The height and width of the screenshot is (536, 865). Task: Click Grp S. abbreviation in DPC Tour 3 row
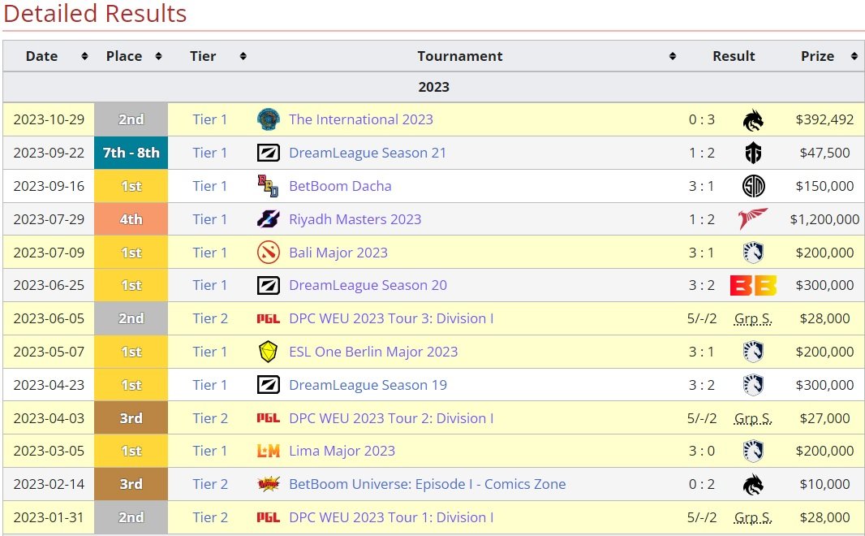click(753, 318)
